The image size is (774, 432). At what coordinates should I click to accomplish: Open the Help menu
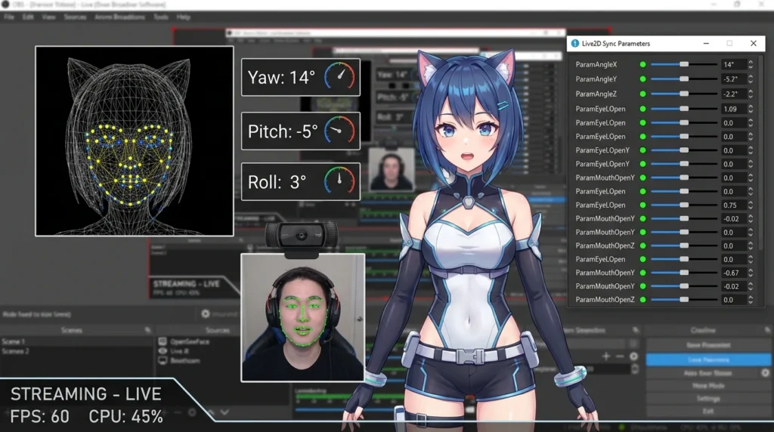click(184, 17)
